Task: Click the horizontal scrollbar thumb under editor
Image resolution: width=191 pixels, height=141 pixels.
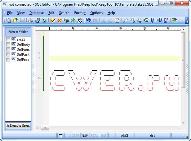Action: coord(45,128)
